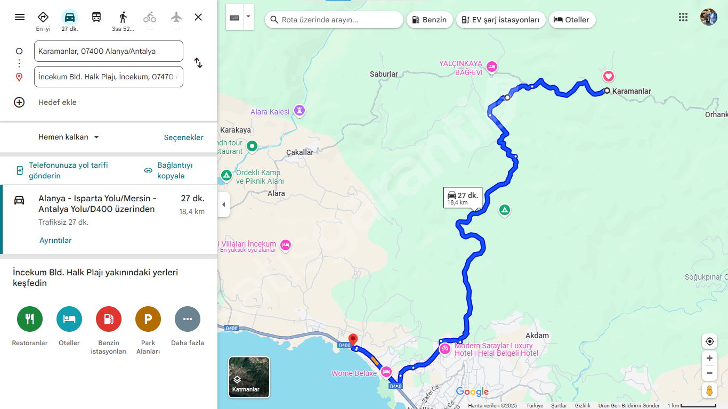This screenshot has width=728, height=409.
Task: Choose walking travel mode icon
Action: [123, 21]
